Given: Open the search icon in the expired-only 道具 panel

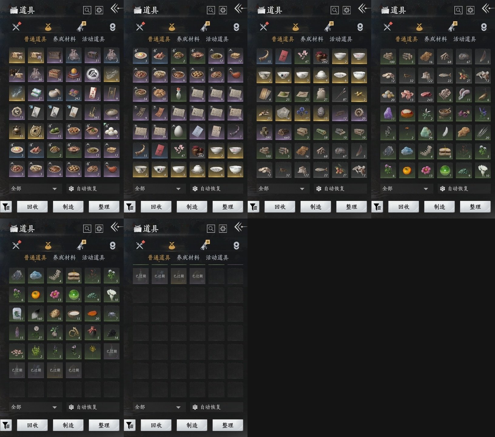Looking at the screenshot, I should (x=211, y=229).
